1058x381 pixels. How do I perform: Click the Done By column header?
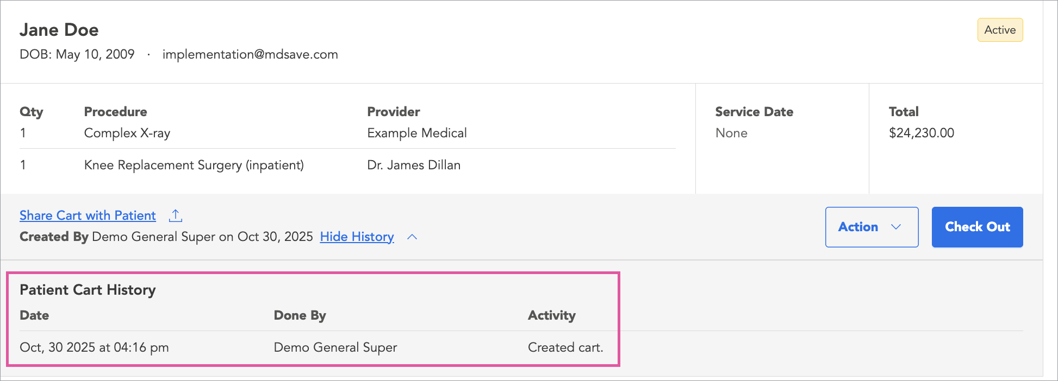tap(300, 315)
